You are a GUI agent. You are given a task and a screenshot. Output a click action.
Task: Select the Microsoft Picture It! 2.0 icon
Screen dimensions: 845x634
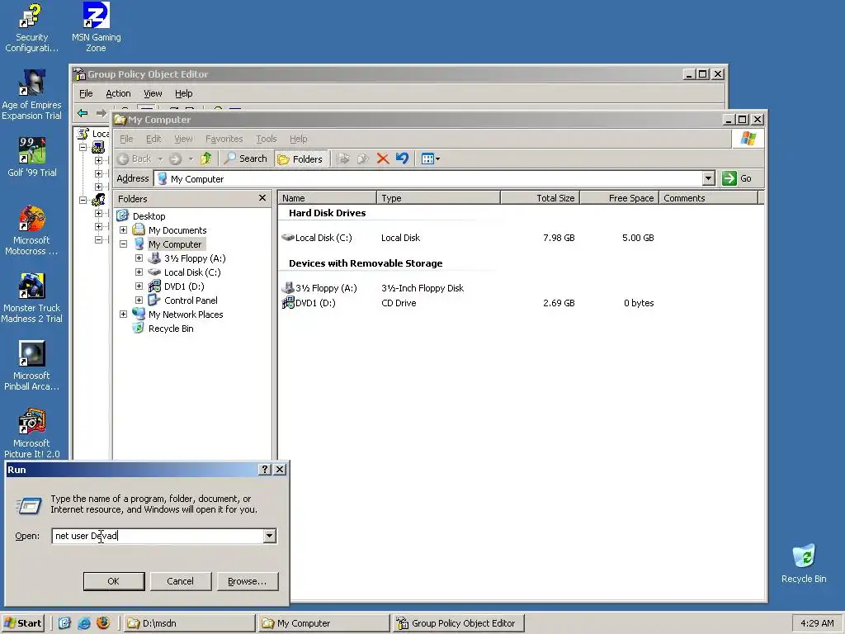(31, 434)
